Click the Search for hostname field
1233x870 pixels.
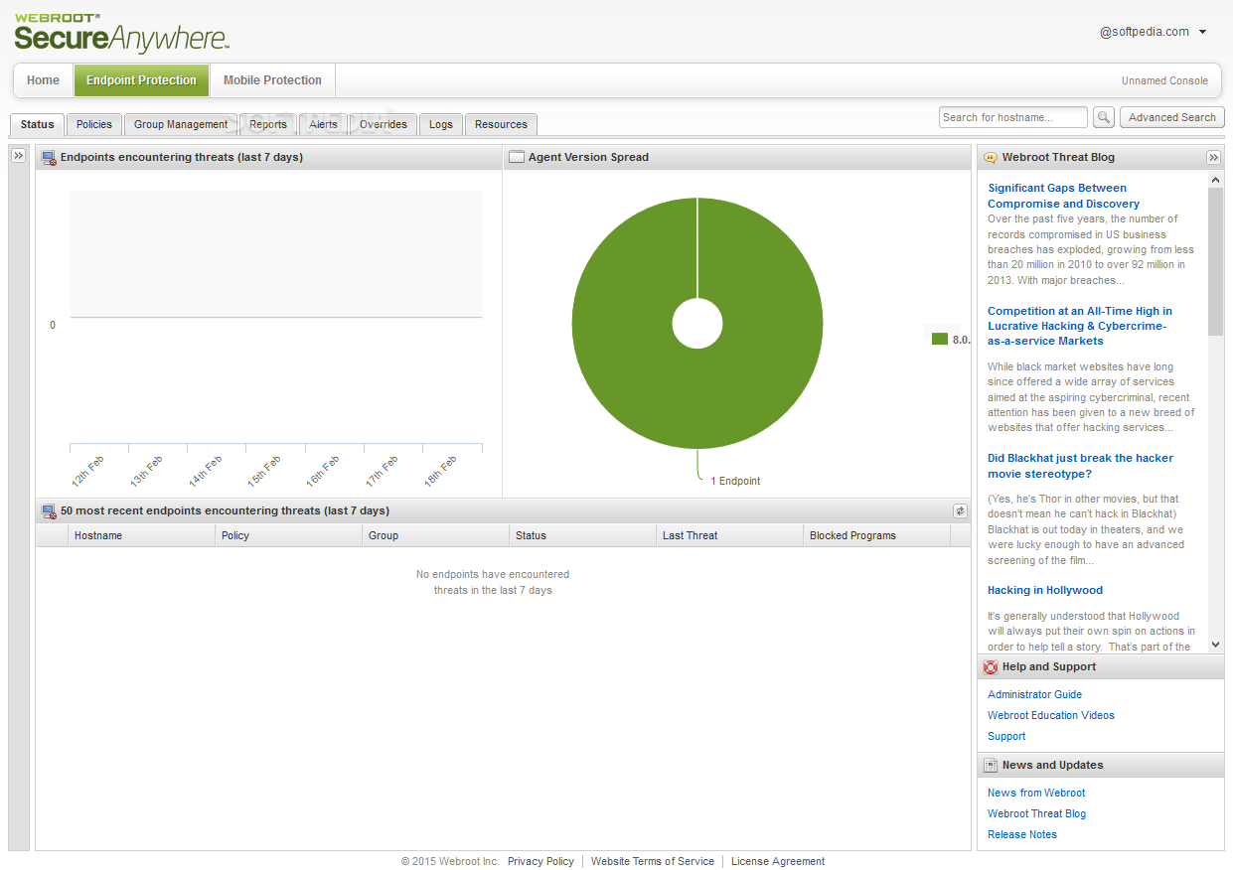click(x=1013, y=117)
